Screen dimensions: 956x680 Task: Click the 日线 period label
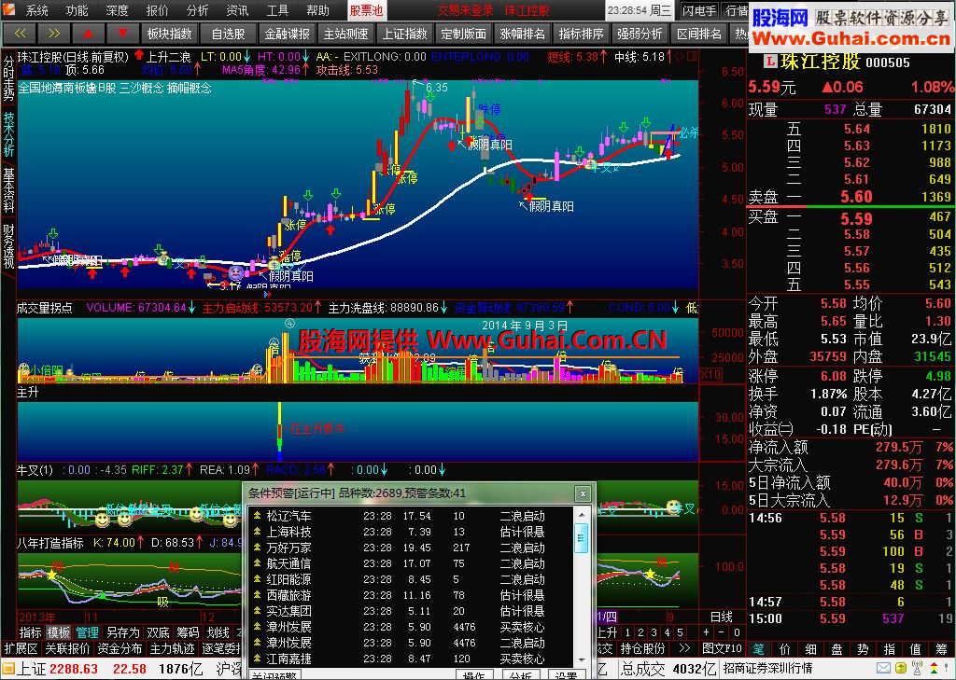(x=722, y=617)
